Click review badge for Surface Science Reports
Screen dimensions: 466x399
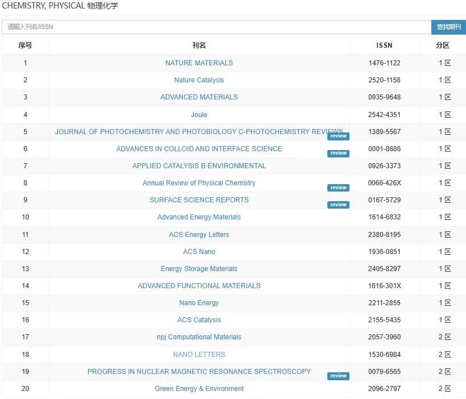click(338, 205)
